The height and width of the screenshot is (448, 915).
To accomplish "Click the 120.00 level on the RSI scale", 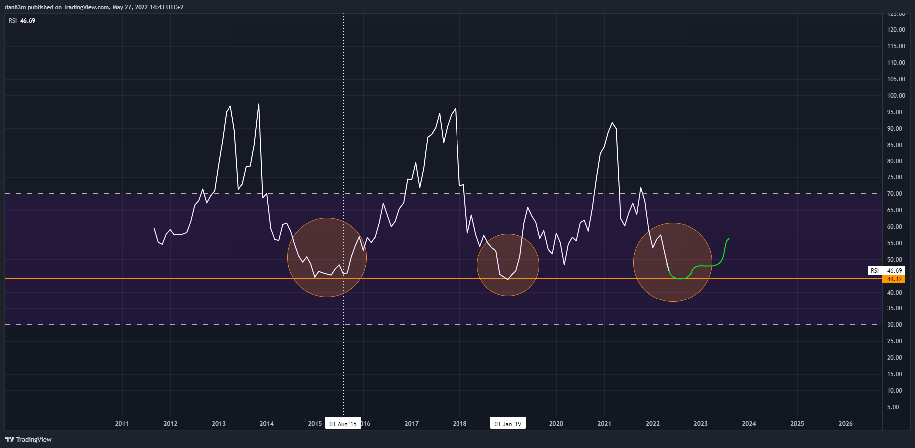I will pos(896,30).
